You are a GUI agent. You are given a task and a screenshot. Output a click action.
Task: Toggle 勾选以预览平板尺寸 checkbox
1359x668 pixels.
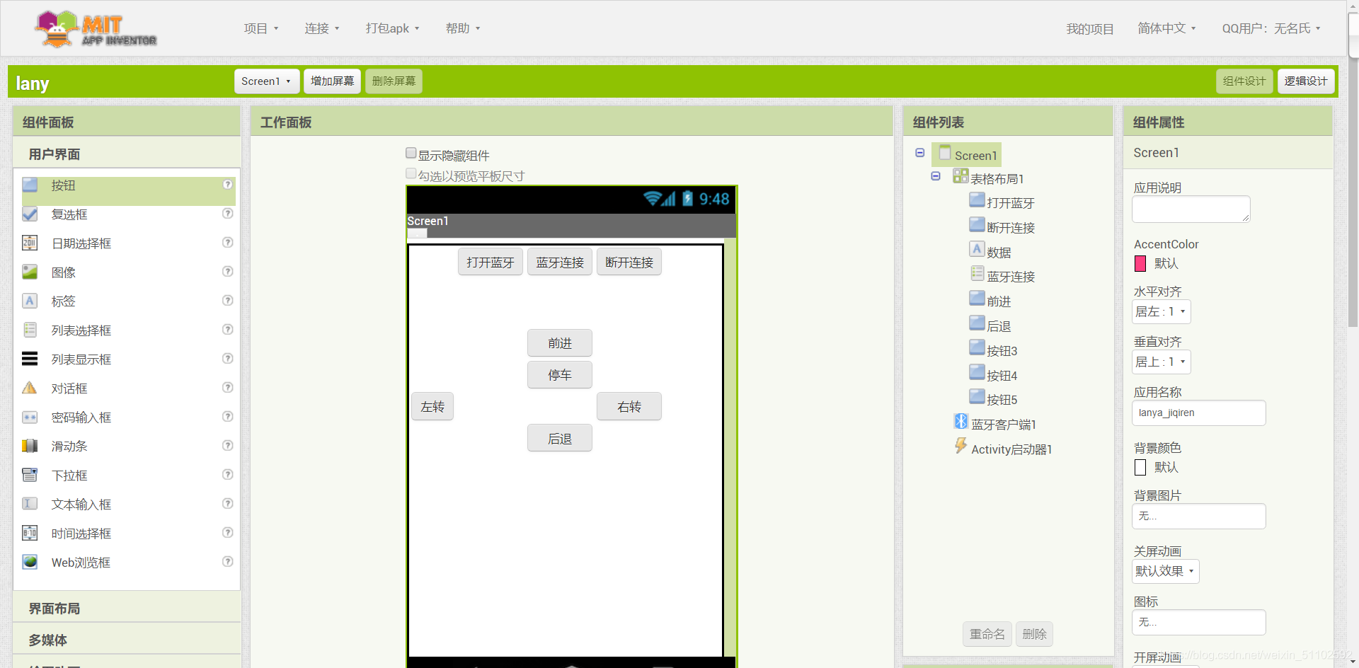pyautogui.click(x=411, y=173)
